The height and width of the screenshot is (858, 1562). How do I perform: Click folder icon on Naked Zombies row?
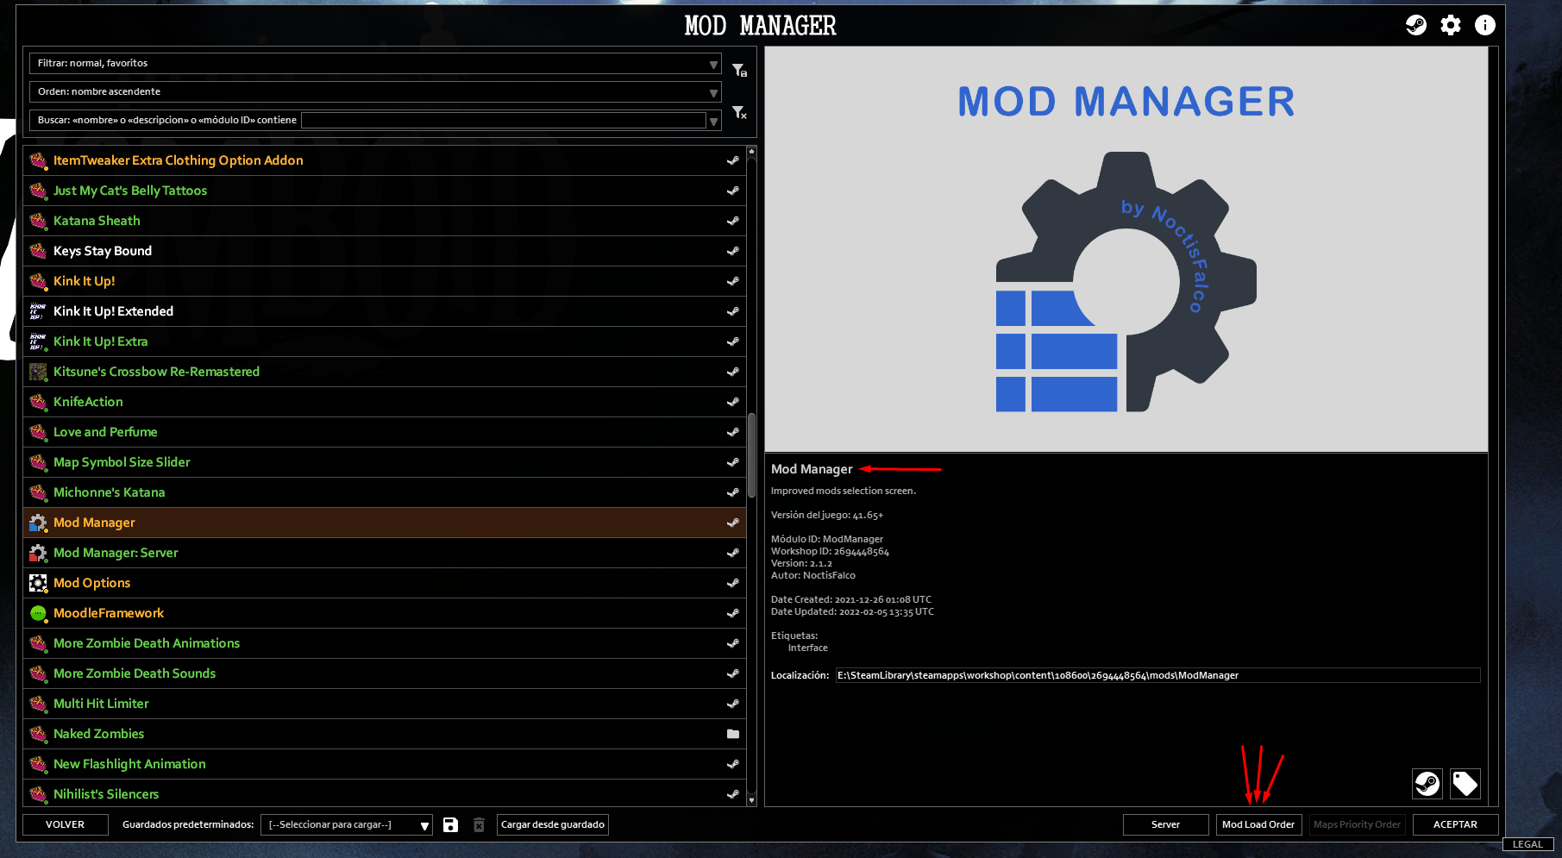[732, 734]
